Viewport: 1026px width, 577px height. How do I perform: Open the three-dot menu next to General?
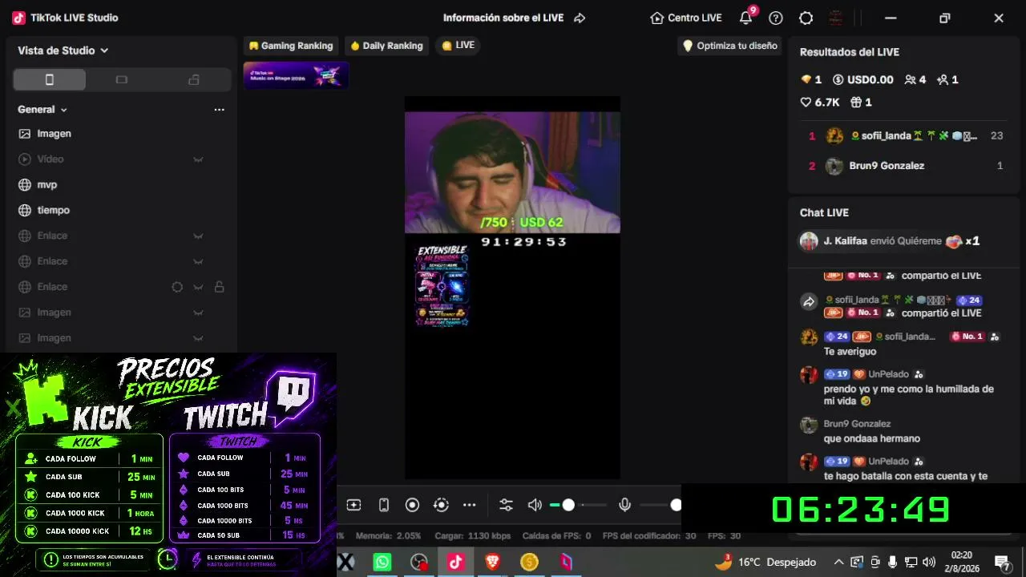point(219,110)
